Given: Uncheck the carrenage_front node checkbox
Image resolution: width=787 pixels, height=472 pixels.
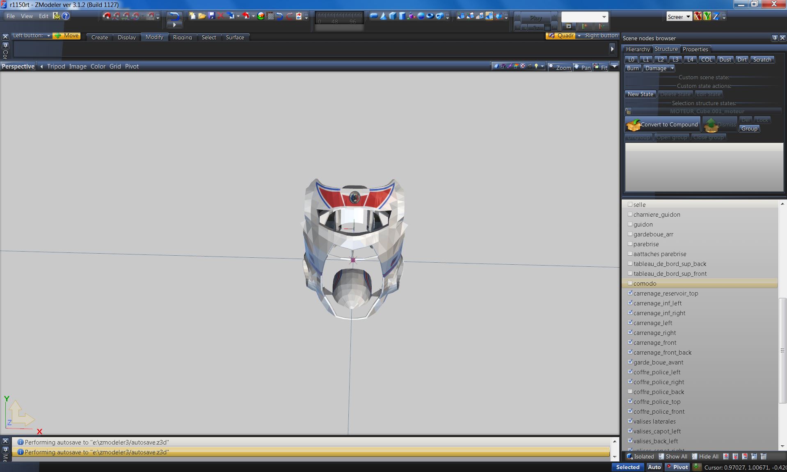Looking at the screenshot, I should (630, 342).
